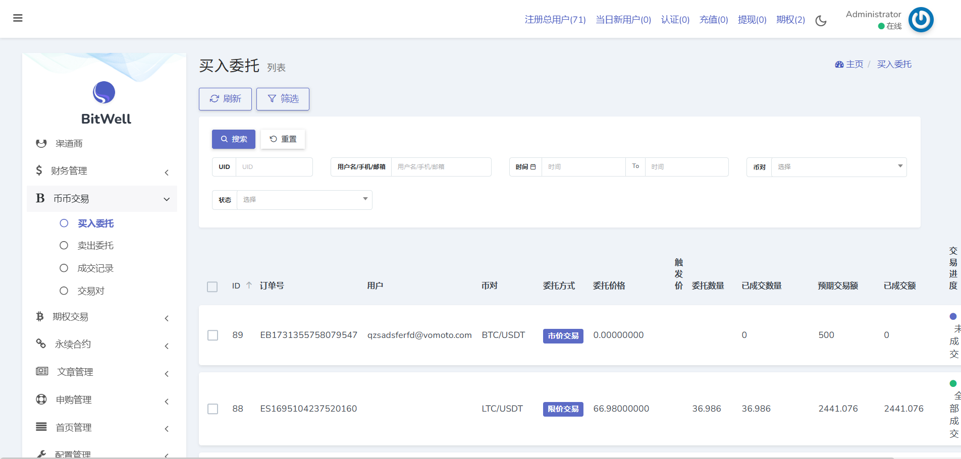Click the 刷新 refresh button
The width and height of the screenshot is (961, 459).
click(225, 99)
